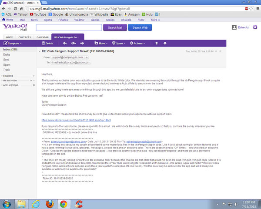Click the Reply arrow icon

pyautogui.click(x=65, y=44)
